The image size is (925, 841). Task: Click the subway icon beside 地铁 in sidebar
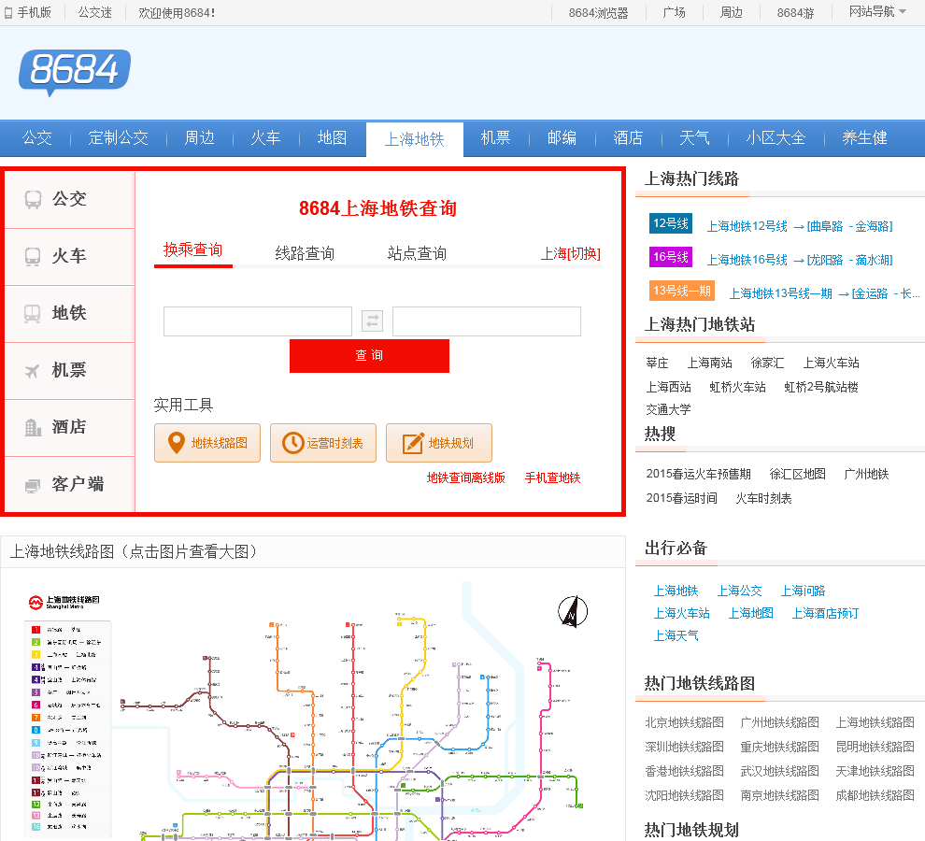(x=33, y=313)
